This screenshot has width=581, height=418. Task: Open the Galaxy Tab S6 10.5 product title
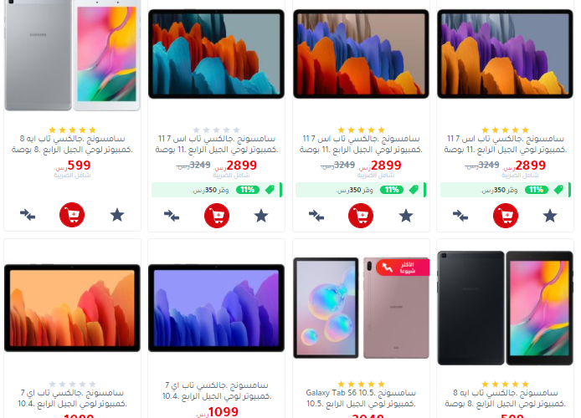coord(361,398)
